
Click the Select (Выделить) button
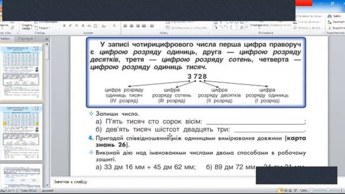(336, 28)
